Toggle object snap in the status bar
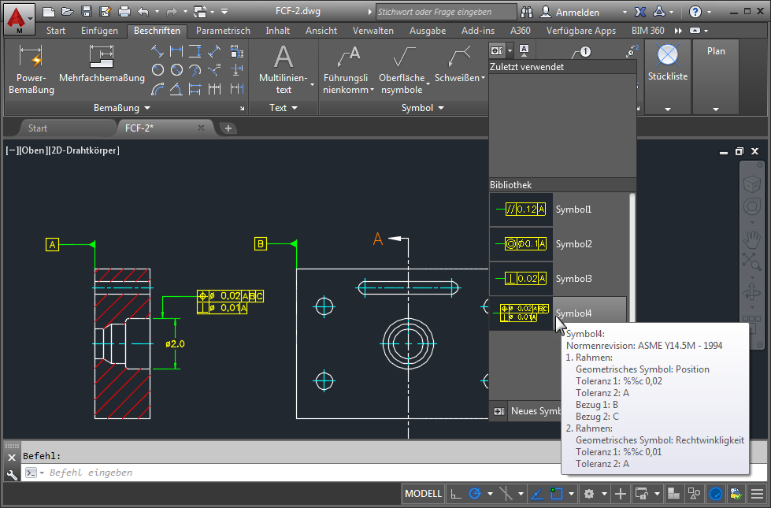Screen dimensions: 771x508 [558, 494]
